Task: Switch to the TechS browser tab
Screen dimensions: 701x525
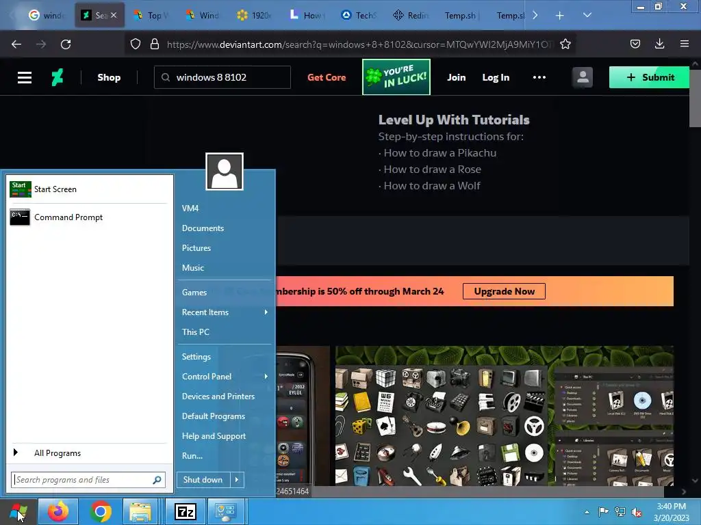Action: point(359,15)
